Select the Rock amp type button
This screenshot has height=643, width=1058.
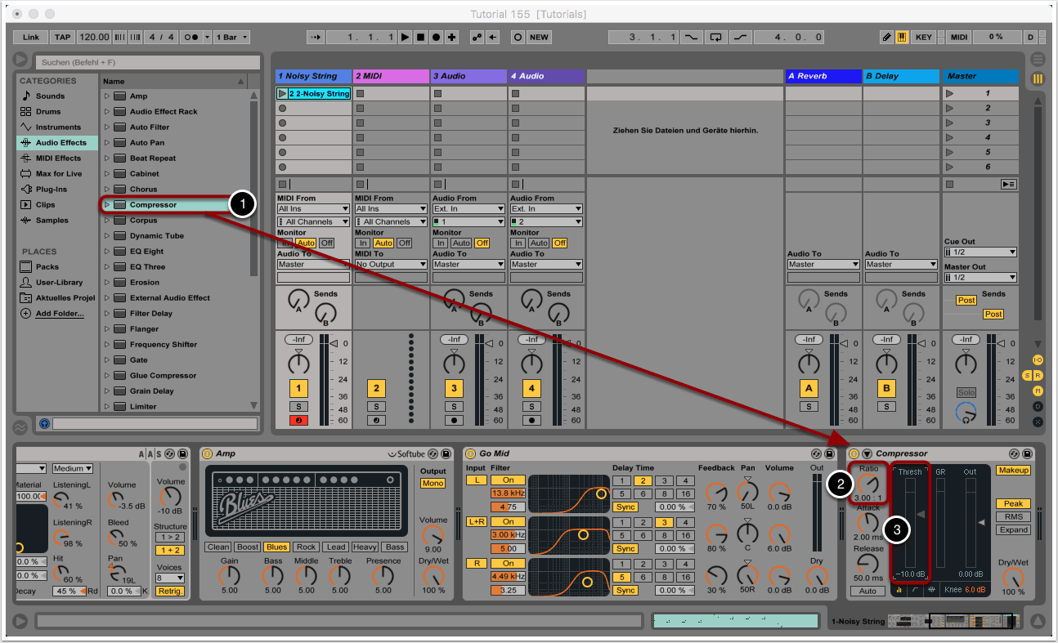[x=306, y=547]
